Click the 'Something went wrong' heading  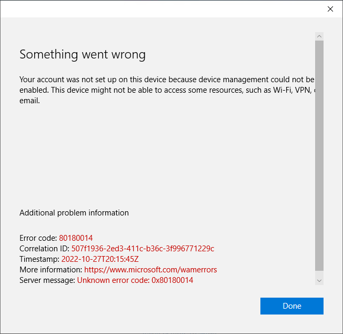pyautogui.click(x=83, y=54)
